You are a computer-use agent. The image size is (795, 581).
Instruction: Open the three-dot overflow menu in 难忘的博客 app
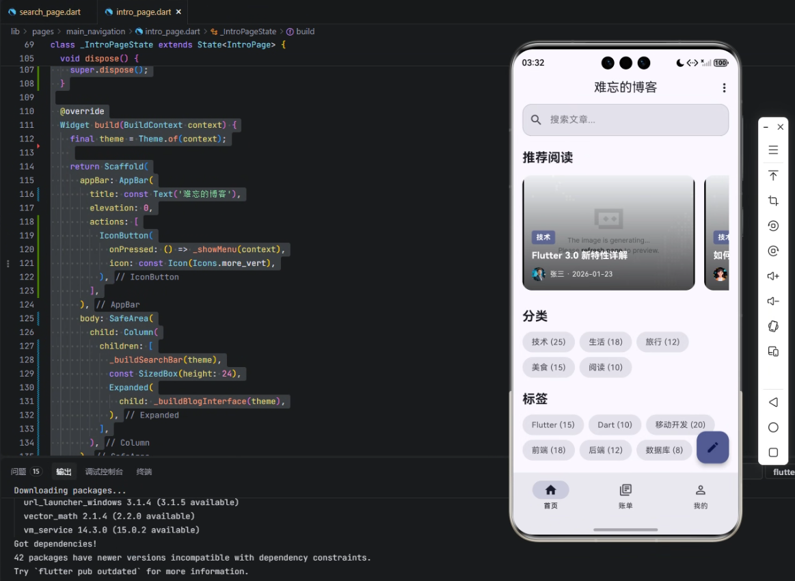click(724, 88)
